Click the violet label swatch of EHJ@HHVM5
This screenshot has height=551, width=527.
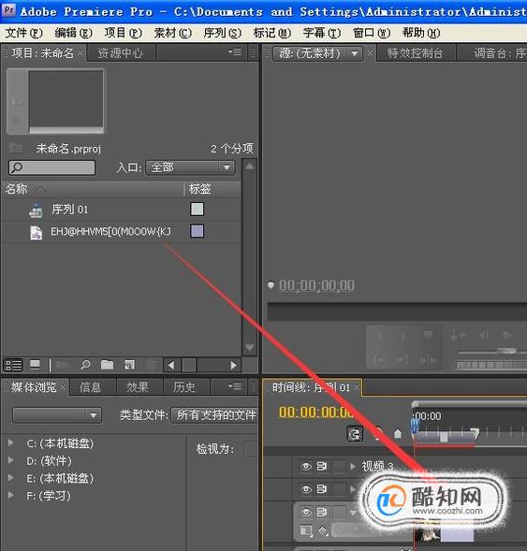pos(197,231)
